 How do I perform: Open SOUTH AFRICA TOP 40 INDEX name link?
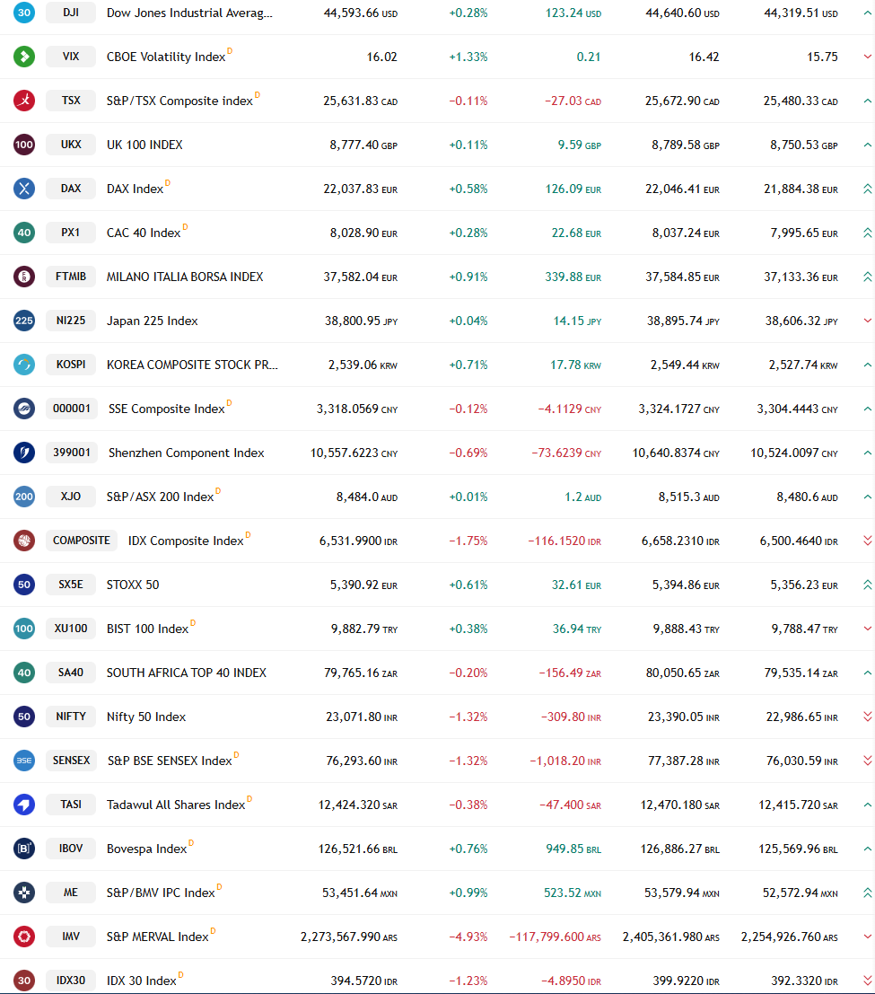pos(187,672)
